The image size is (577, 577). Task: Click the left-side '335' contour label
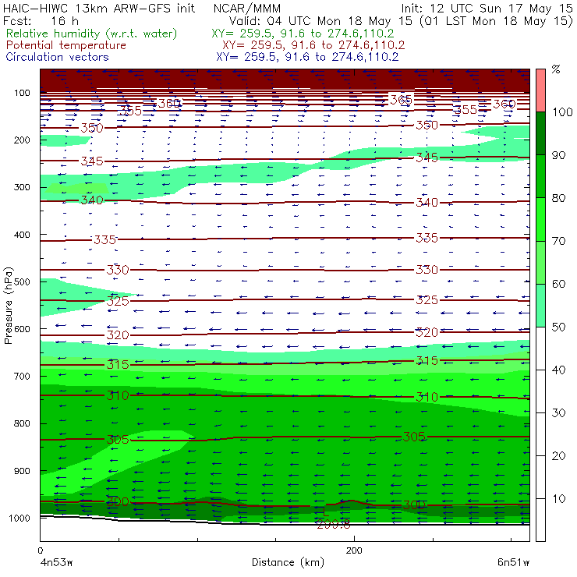(105, 240)
